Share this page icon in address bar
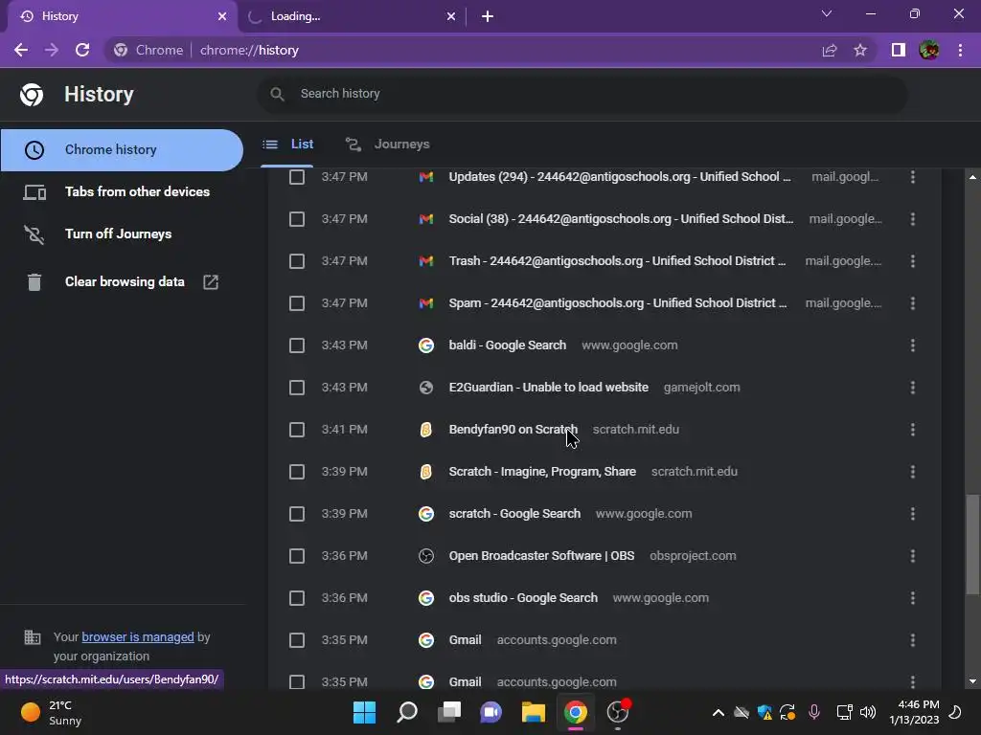Image resolution: width=981 pixels, height=735 pixels. click(x=830, y=50)
